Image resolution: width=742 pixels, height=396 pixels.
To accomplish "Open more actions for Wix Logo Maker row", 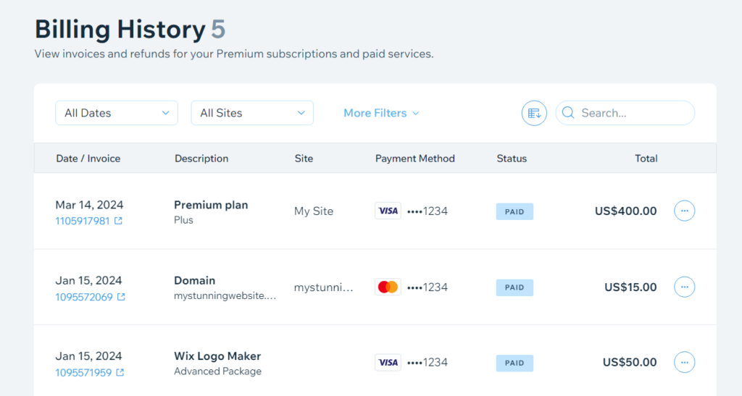I will click(684, 362).
